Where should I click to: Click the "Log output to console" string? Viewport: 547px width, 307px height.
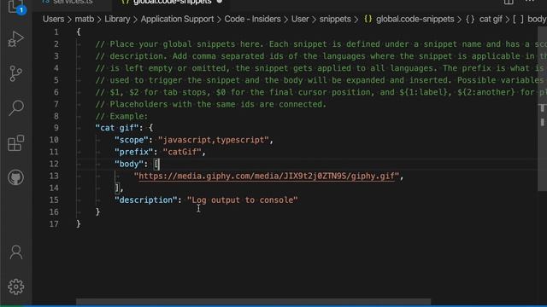point(243,200)
